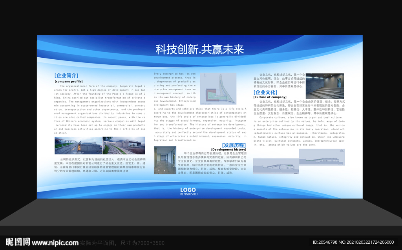Click the www.nipic.com watermark link

pyautogui.click(x=55, y=243)
